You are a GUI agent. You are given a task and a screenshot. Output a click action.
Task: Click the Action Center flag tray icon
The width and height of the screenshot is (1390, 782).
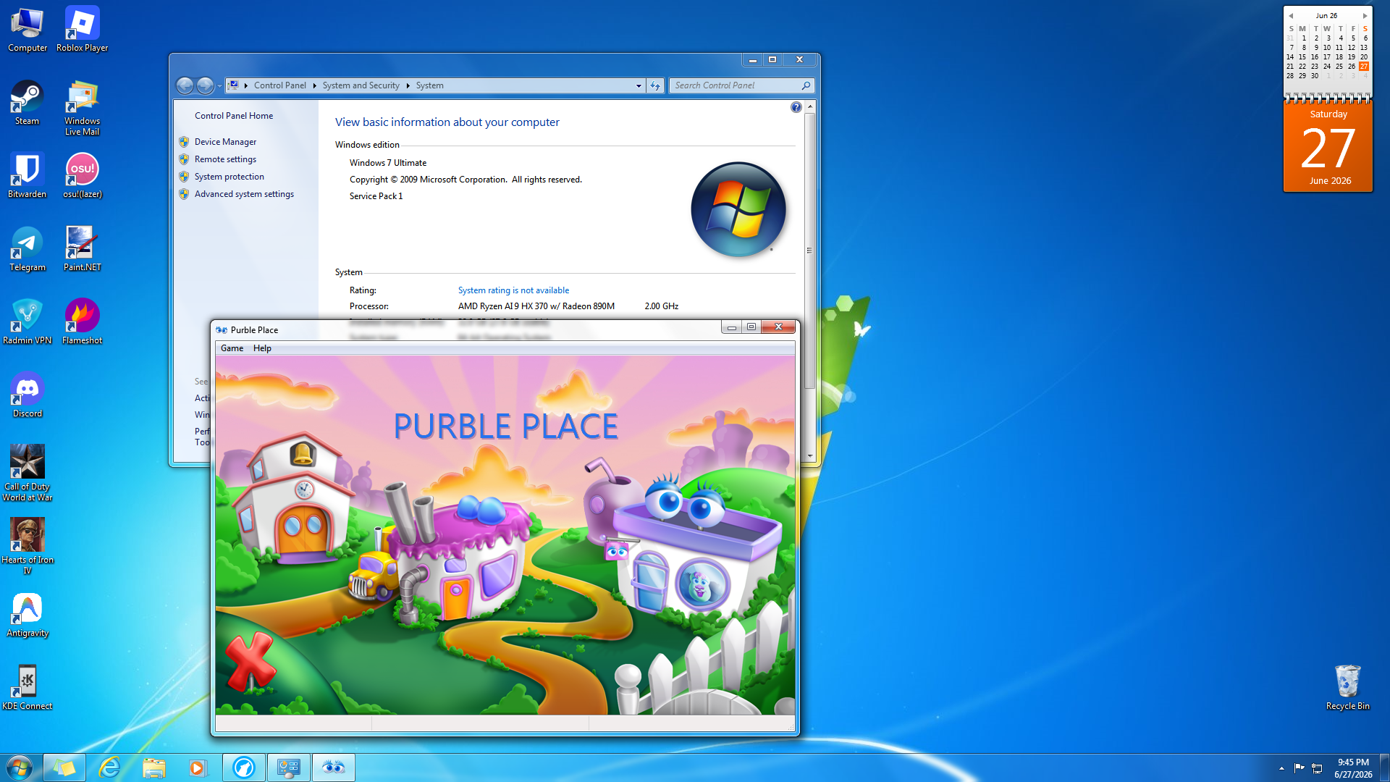[x=1300, y=768]
